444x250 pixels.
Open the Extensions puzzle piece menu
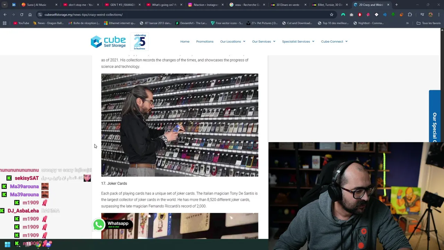[x=410, y=15]
